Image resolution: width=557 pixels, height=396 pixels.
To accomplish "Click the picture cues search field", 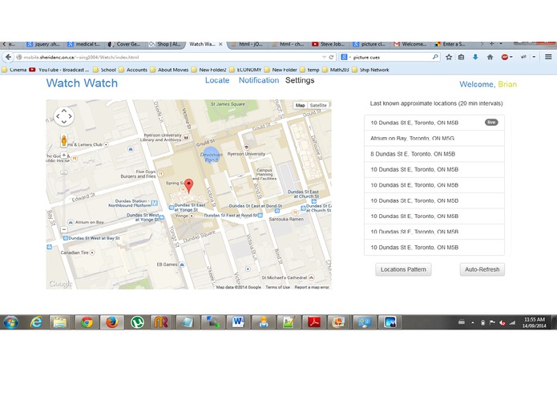I will click(391, 57).
